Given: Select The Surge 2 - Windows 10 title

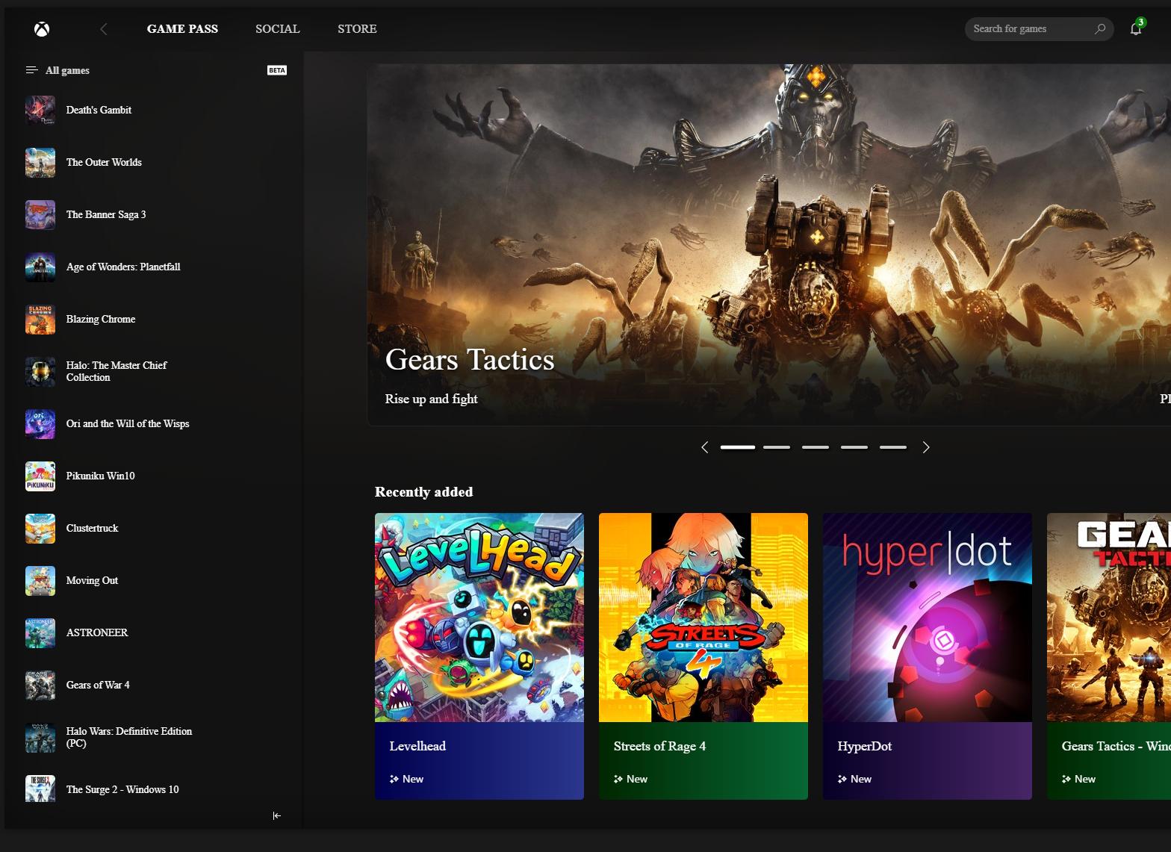Looking at the screenshot, I should point(122,789).
